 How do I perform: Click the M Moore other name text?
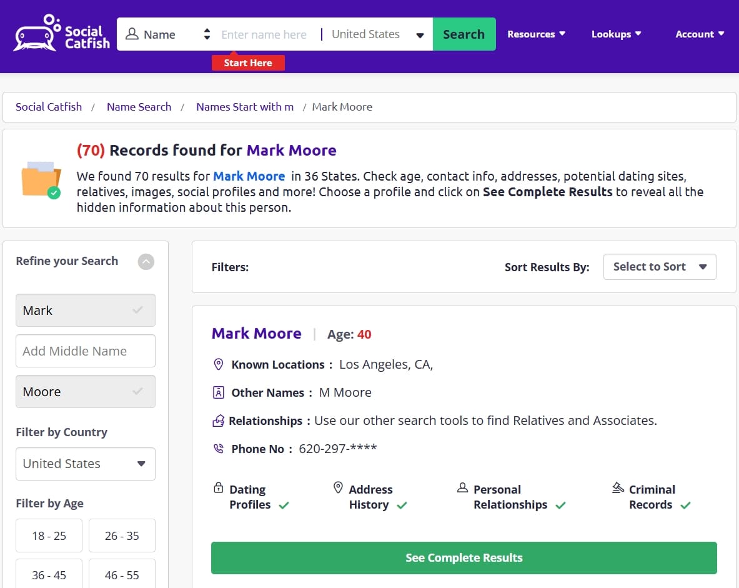[345, 392]
